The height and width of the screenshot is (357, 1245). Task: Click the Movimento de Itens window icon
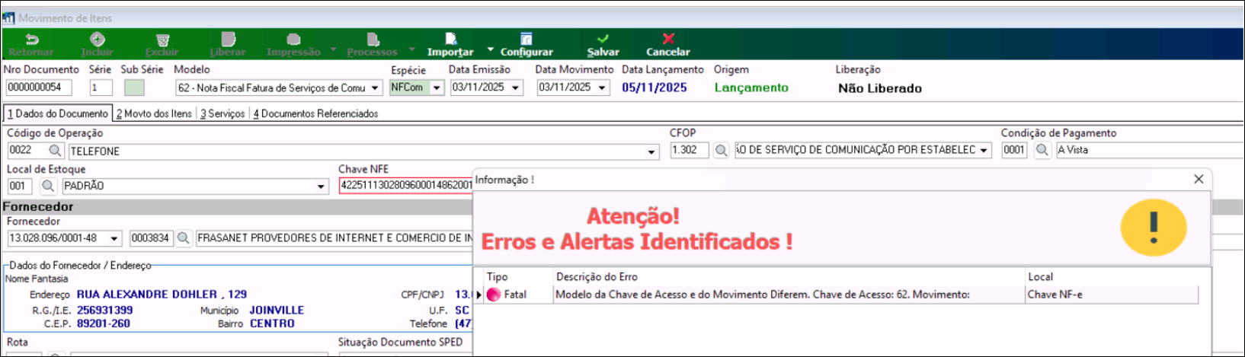click(x=9, y=18)
